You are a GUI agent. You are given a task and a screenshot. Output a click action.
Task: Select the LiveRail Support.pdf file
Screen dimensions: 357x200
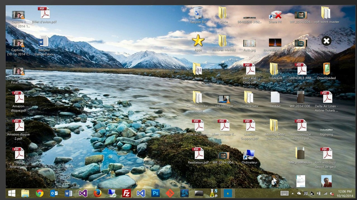click(x=249, y=129)
